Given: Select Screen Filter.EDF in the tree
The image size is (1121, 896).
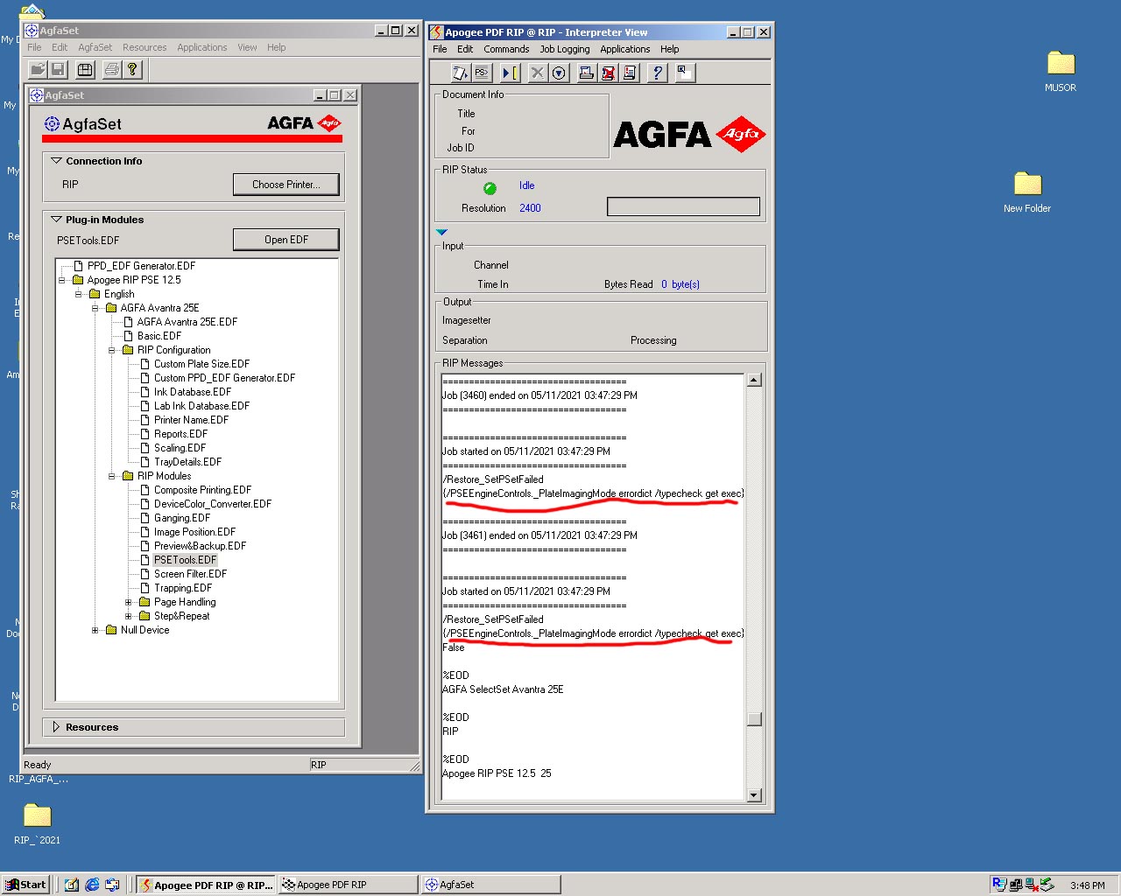Looking at the screenshot, I should pos(190,574).
